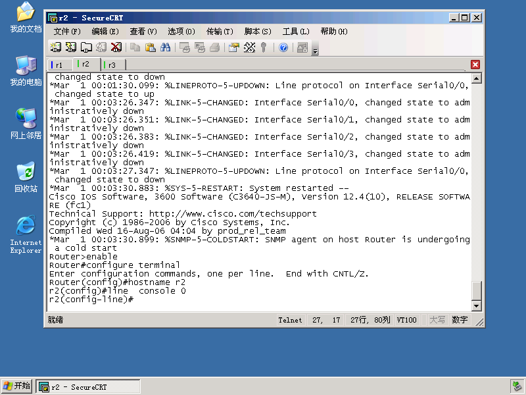
Task: Click the Telnet status bar entry
Action: click(x=290, y=320)
